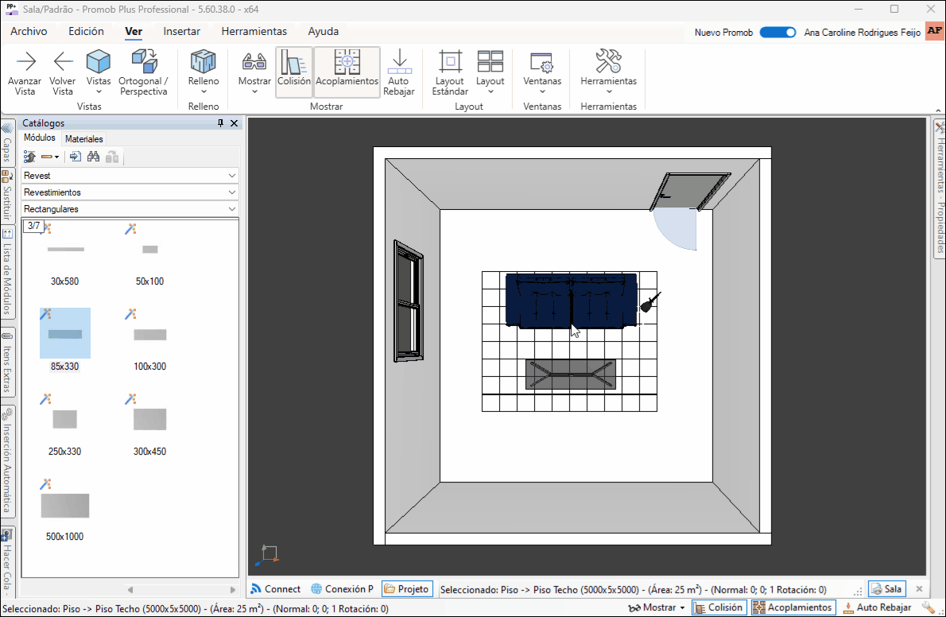The image size is (946, 617).
Task: Open the Relleno fill options
Action: coord(204,72)
